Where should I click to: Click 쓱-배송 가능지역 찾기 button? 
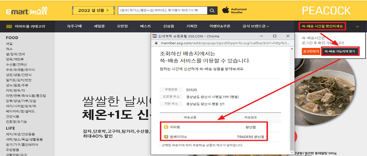click(x=340, y=51)
